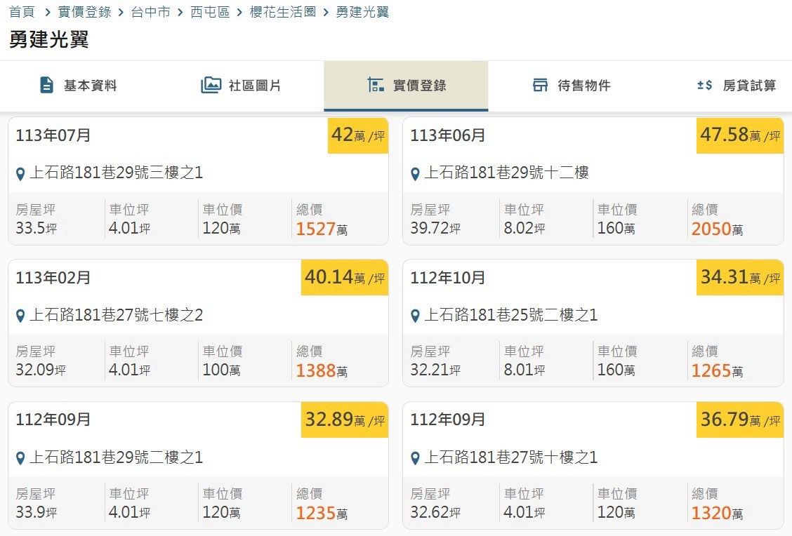Click the 待售物件 storefront icon
This screenshot has height=536, width=792.
coord(540,86)
